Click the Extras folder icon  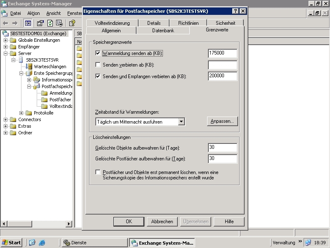click(x=13, y=126)
